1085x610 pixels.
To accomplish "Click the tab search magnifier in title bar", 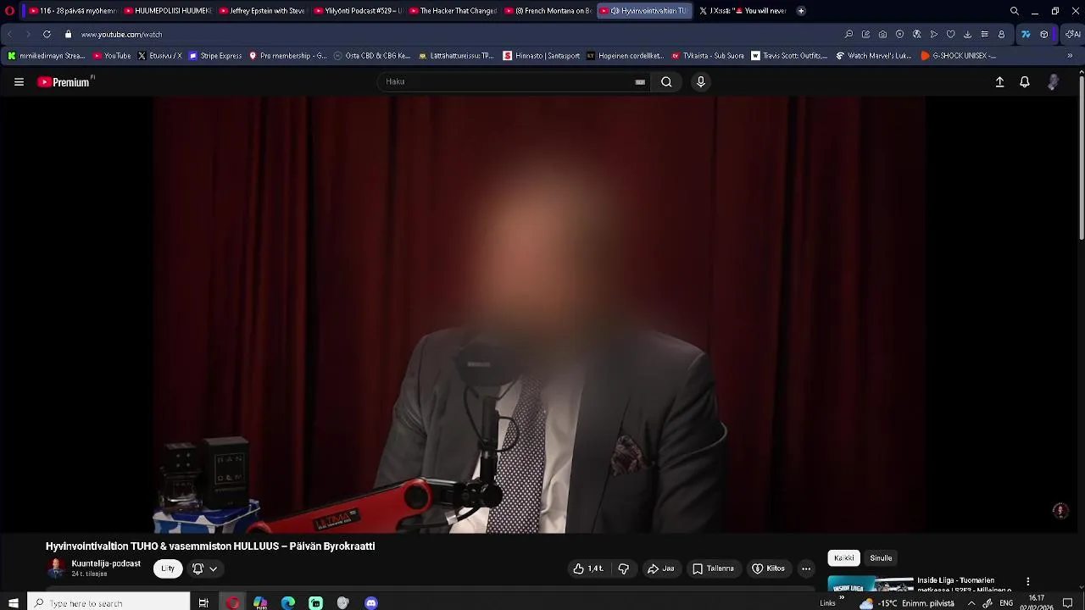I will 1014,11.
